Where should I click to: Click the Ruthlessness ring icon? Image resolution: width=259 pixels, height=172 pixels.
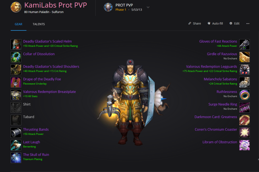(245, 95)
